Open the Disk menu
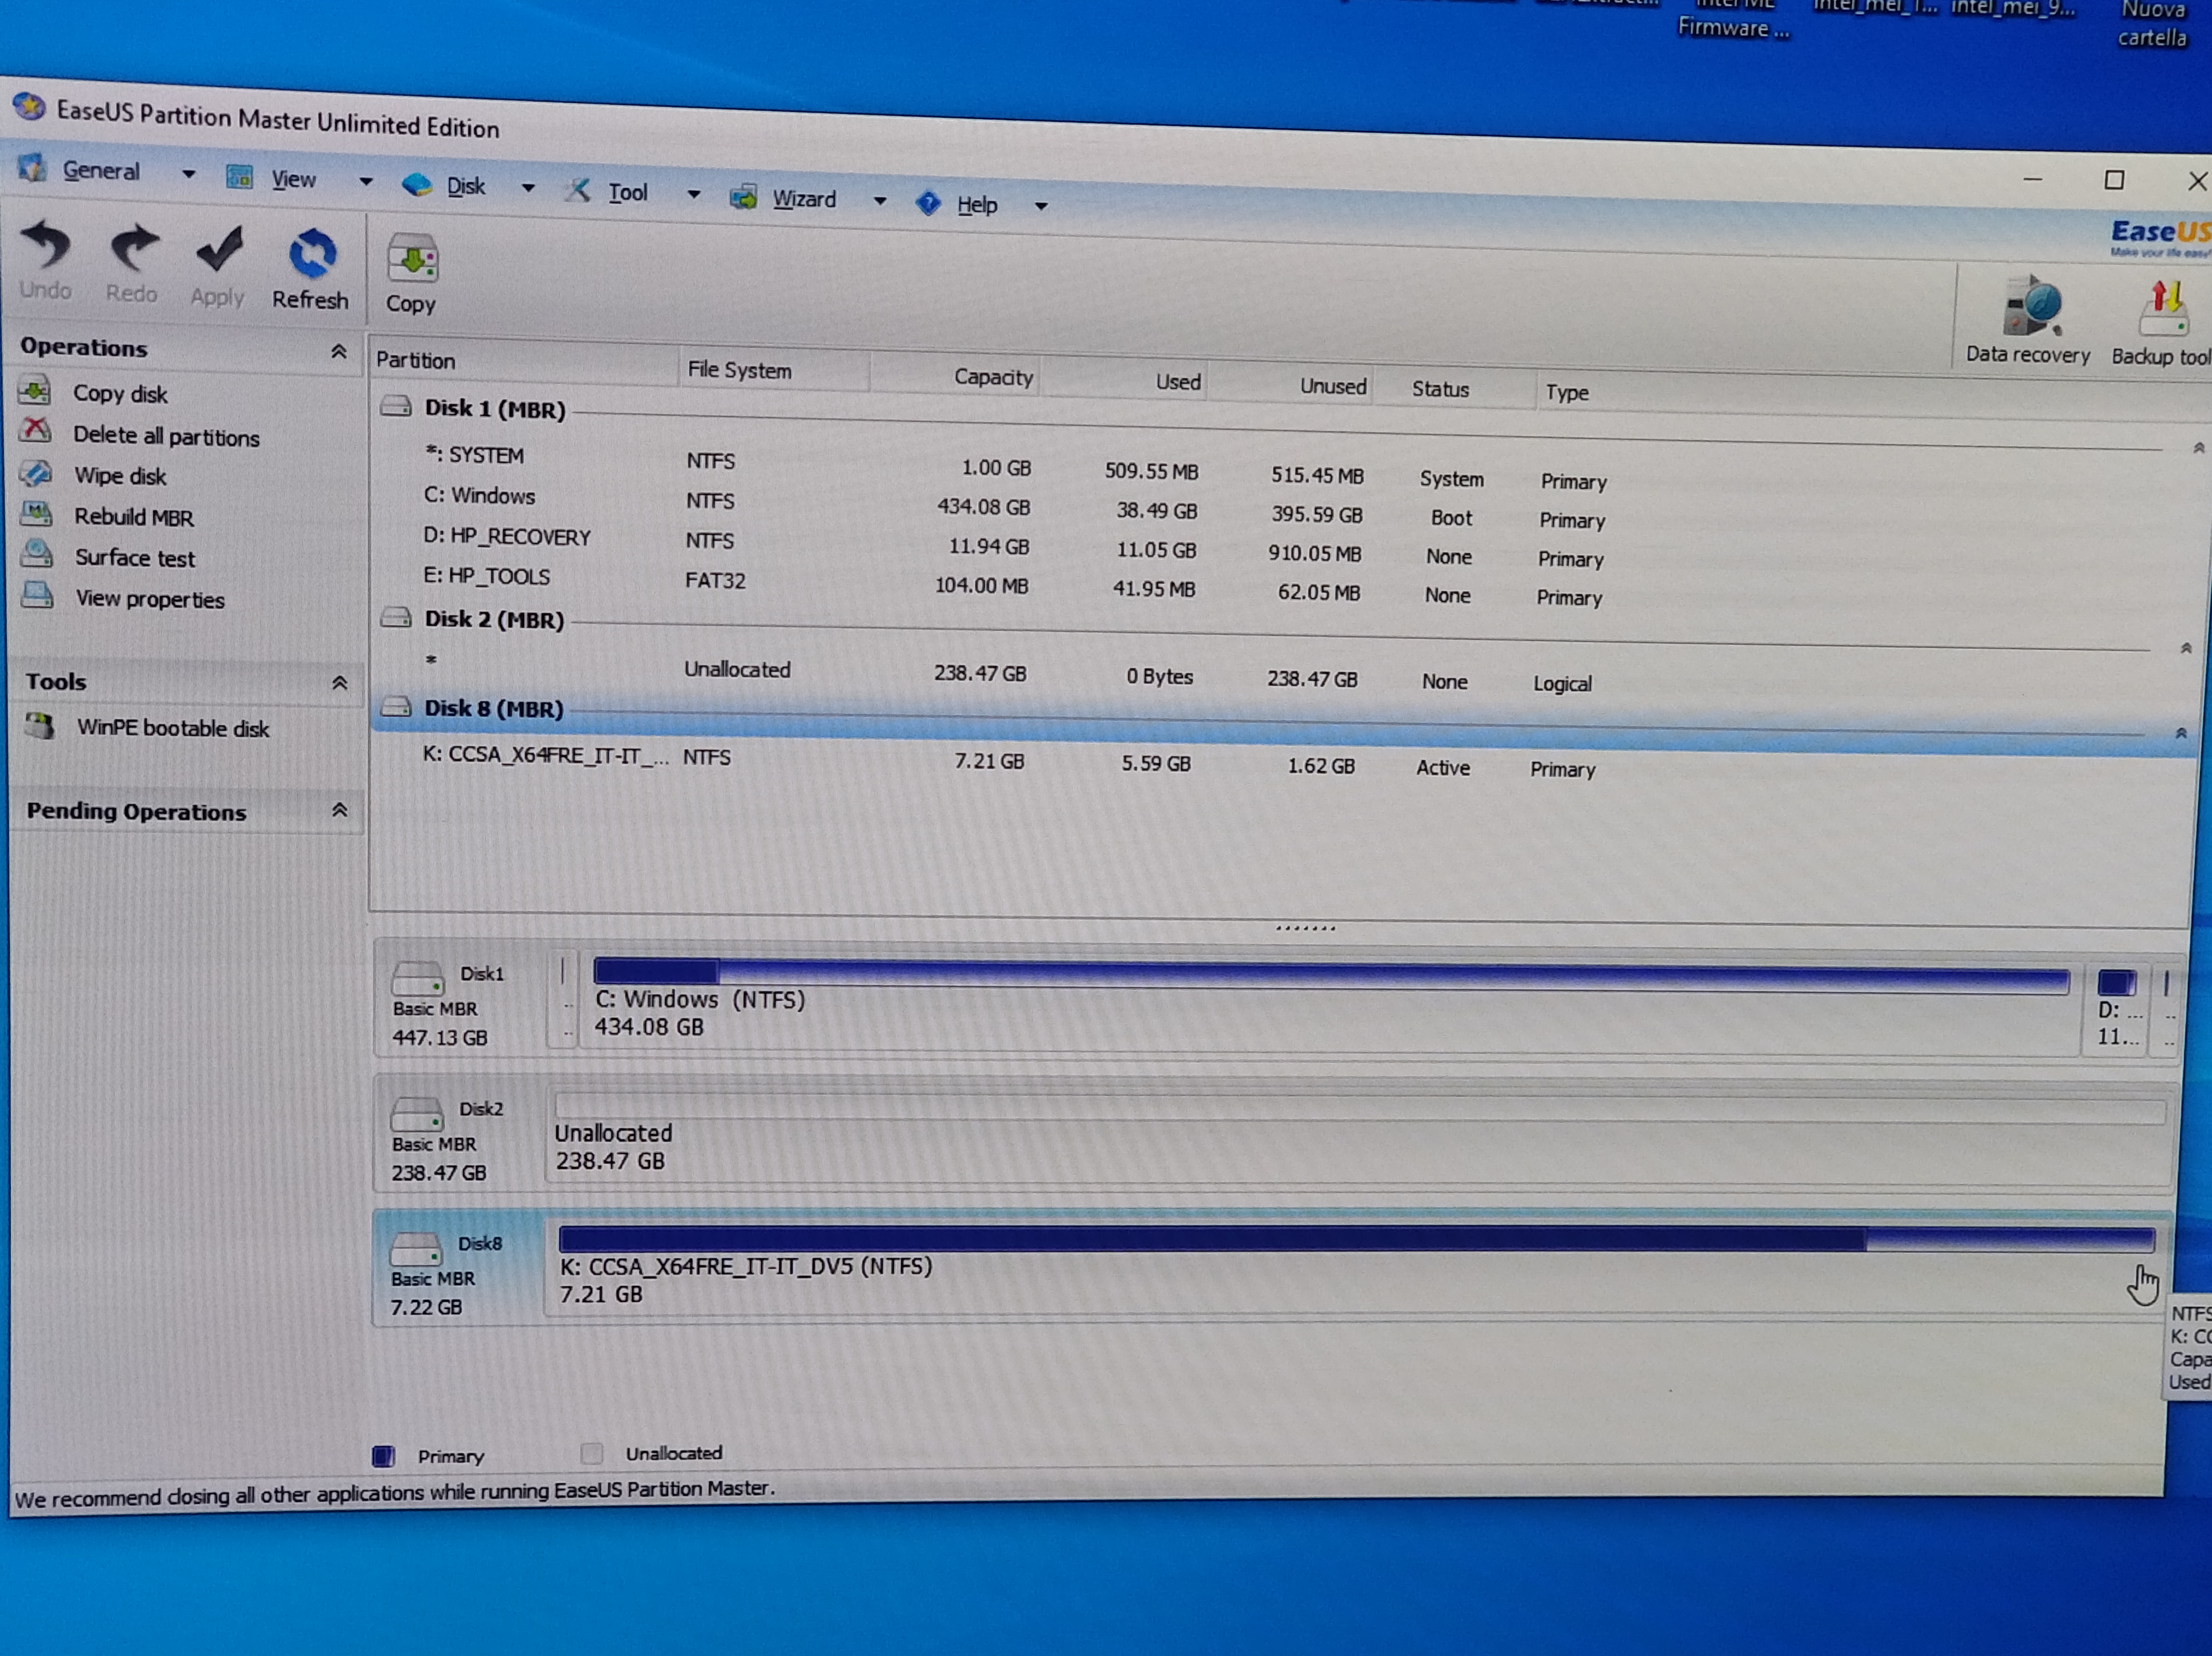 pos(466,186)
